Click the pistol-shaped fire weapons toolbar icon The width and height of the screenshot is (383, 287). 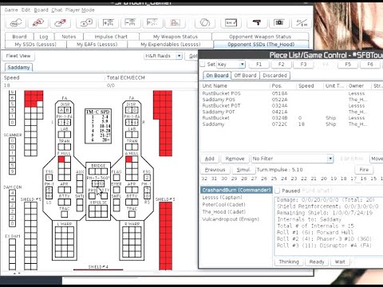click(257, 23)
